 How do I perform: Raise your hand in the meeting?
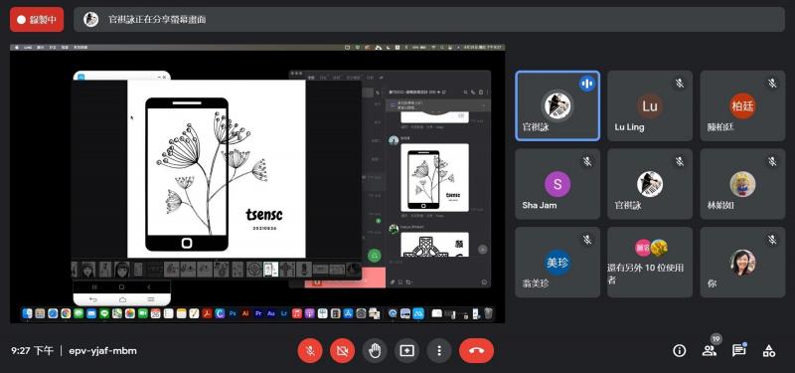click(x=375, y=351)
